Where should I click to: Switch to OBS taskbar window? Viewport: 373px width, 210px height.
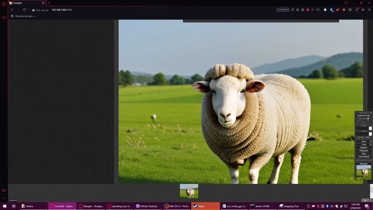[x=177, y=206]
